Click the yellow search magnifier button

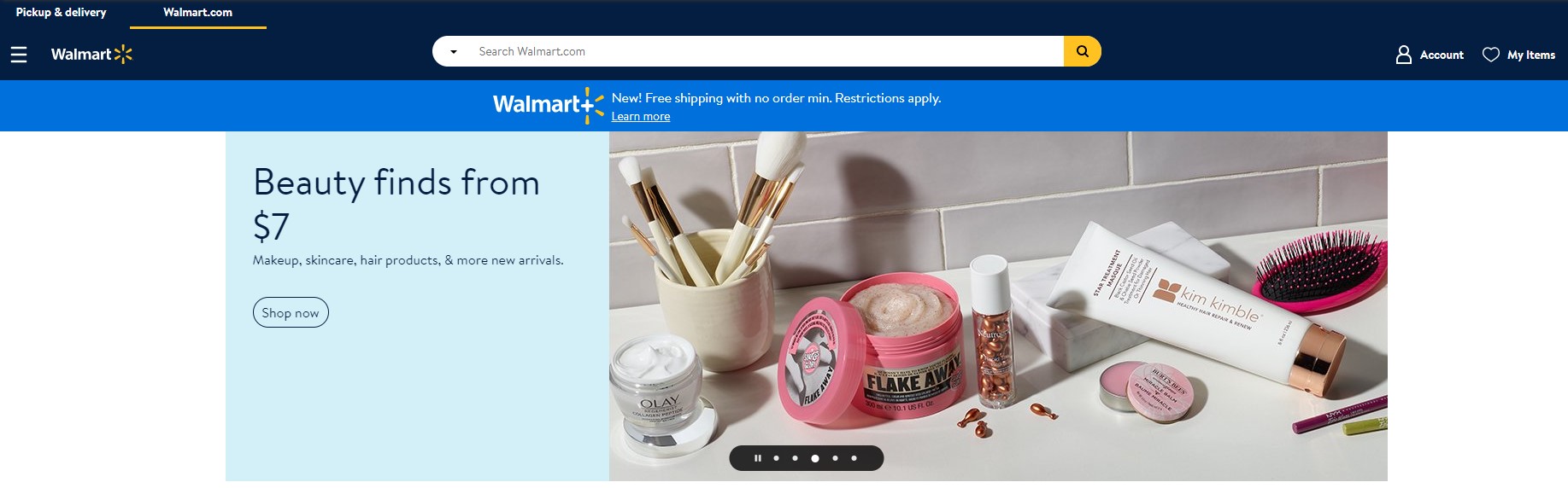click(x=1083, y=51)
